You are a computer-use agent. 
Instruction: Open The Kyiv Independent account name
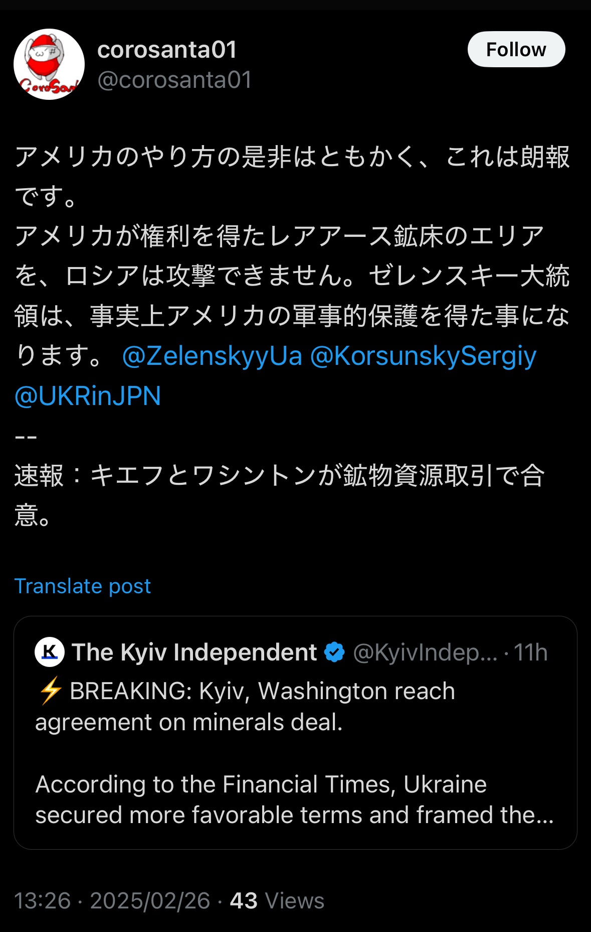tap(194, 652)
